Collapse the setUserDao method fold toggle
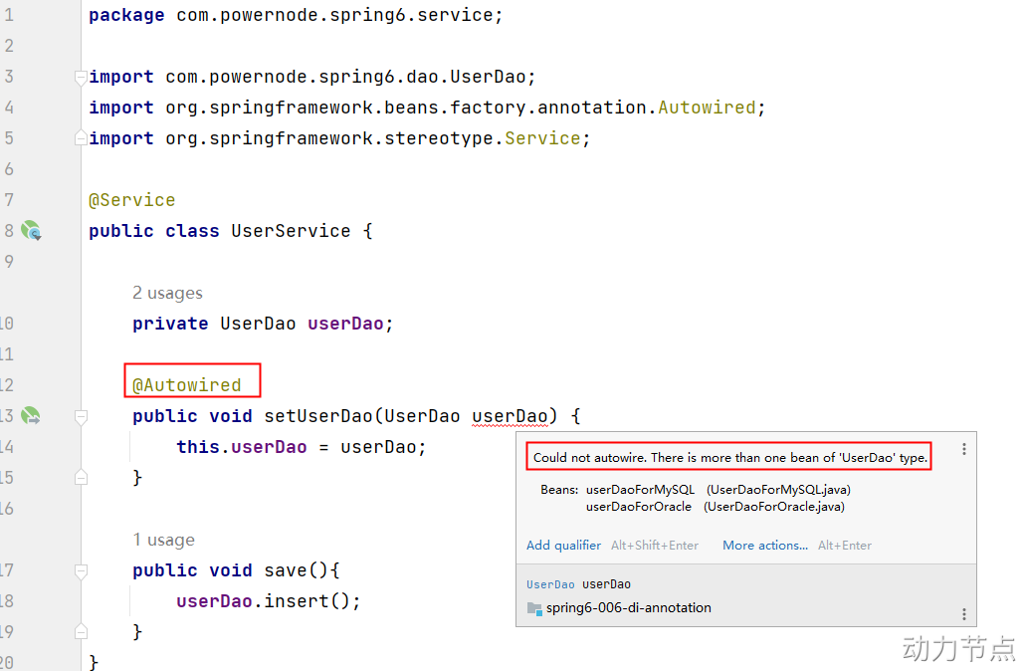 pos(81,416)
